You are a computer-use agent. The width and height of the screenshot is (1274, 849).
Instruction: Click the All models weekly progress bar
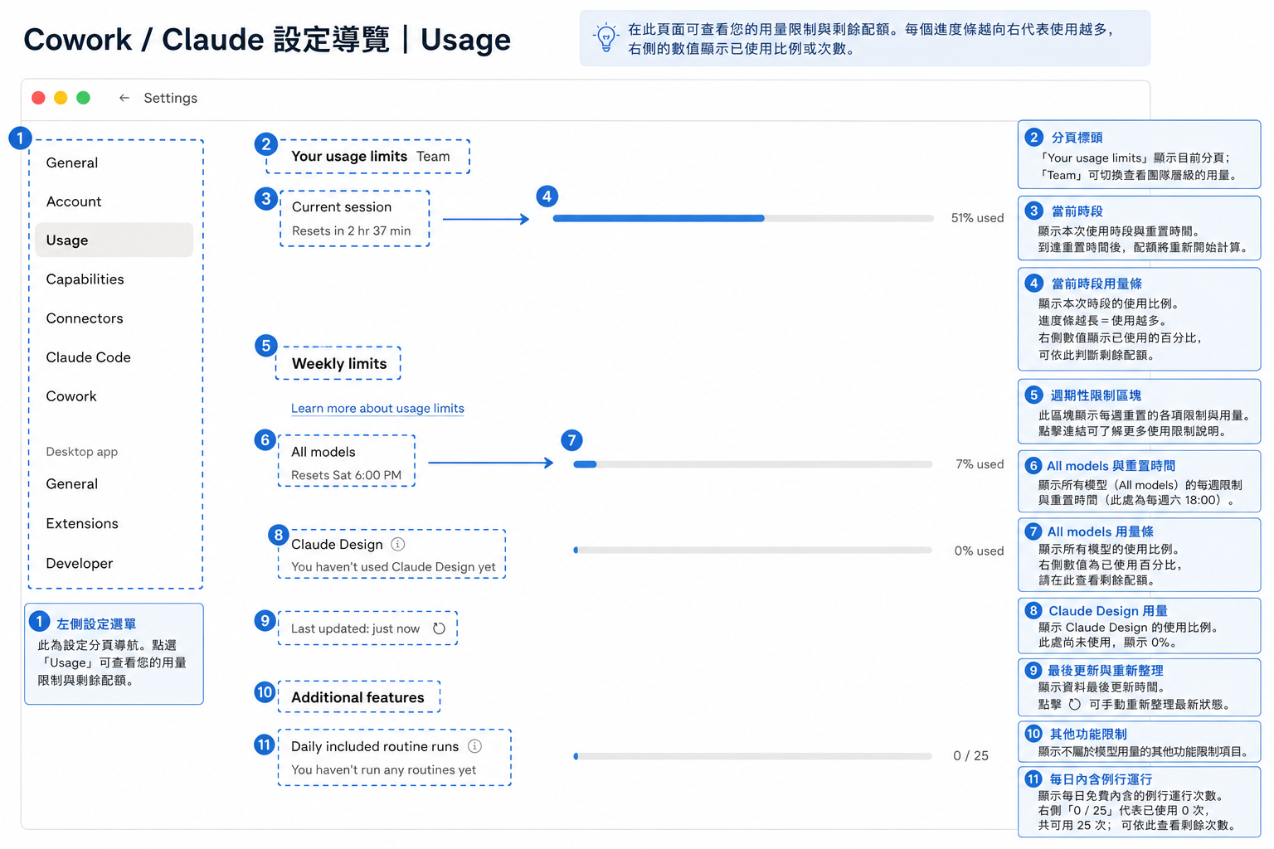click(x=752, y=464)
